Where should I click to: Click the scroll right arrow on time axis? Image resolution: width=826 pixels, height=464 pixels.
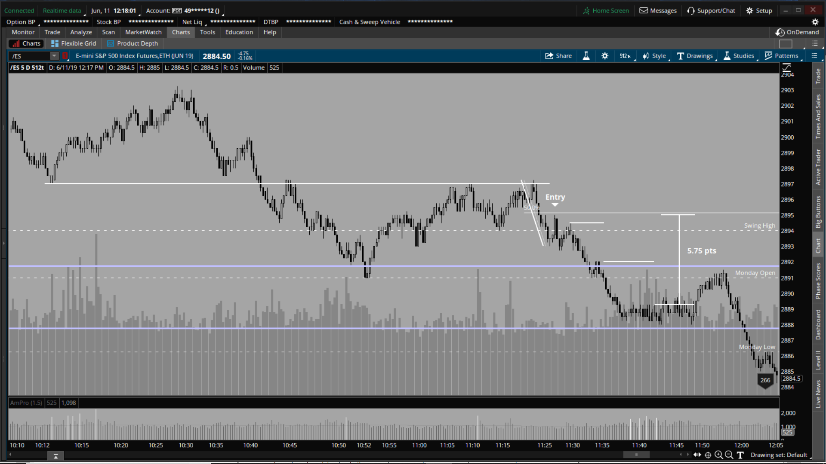click(687, 455)
